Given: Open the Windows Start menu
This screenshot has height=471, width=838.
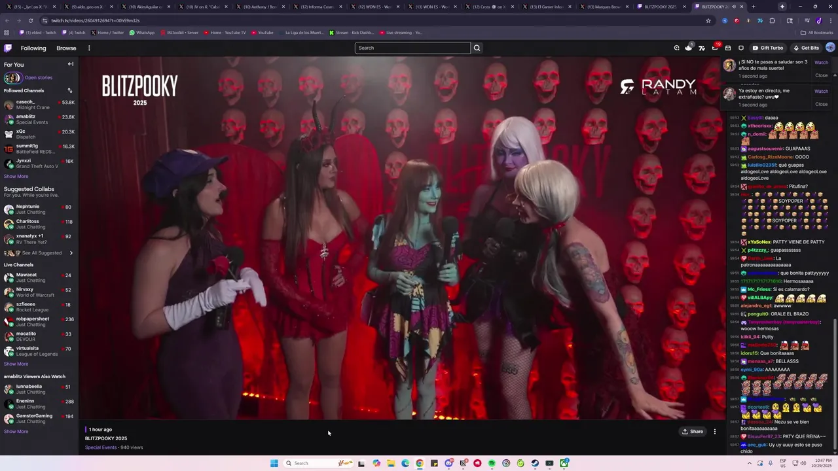Looking at the screenshot, I should tap(274, 463).
